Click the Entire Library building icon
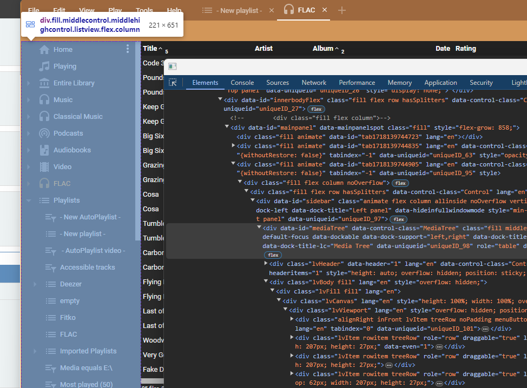The height and width of the screenshot is (388, 527). coord(44,83)
